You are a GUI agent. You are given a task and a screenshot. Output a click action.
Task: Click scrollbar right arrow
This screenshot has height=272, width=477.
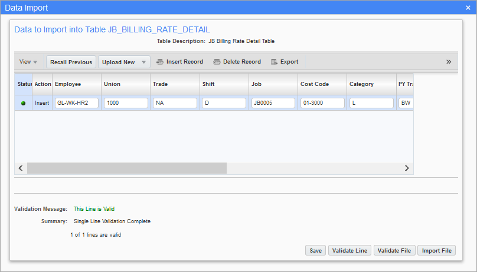coord(407,168)
